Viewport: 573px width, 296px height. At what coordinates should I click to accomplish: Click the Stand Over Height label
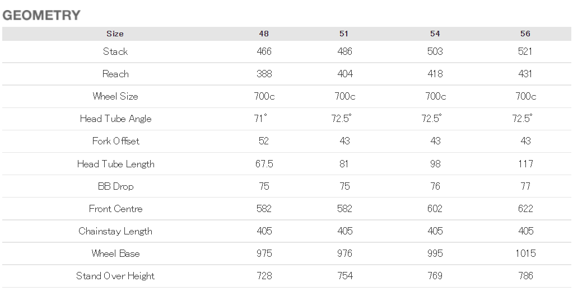click(x=115, y=276)
